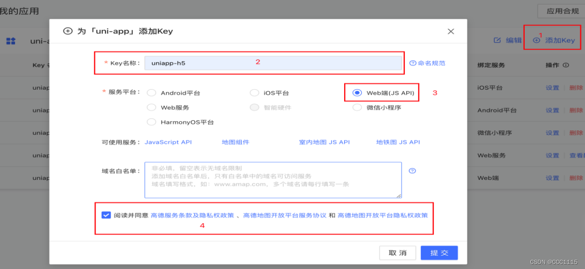585x269 pixels.
Task: Open the 地铁图 JS API link
Action: tap(398, 142)
